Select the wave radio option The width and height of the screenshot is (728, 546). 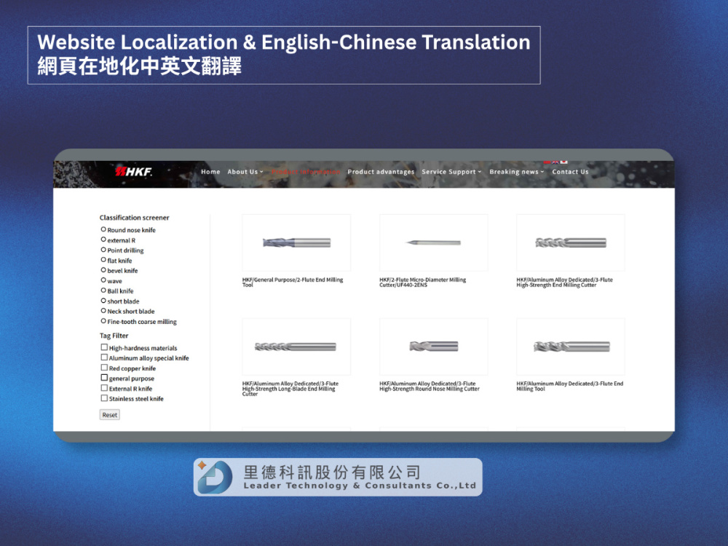(x=103, y=280)
